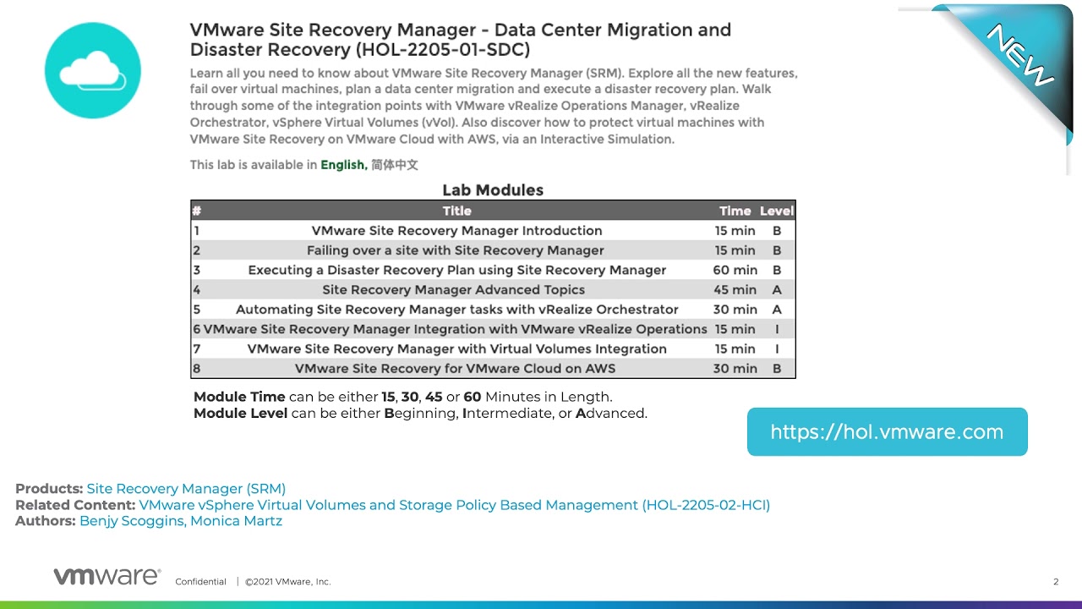Click the Time column header
The image size is (1082, 609).
(x=735, y=211)
